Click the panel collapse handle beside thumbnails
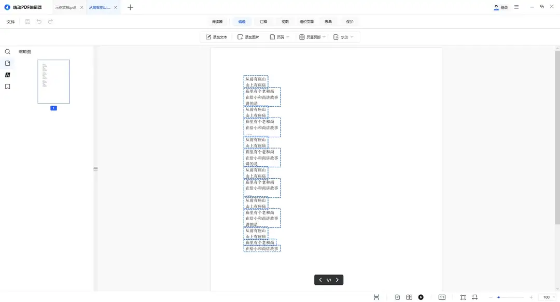 (95, 168)
